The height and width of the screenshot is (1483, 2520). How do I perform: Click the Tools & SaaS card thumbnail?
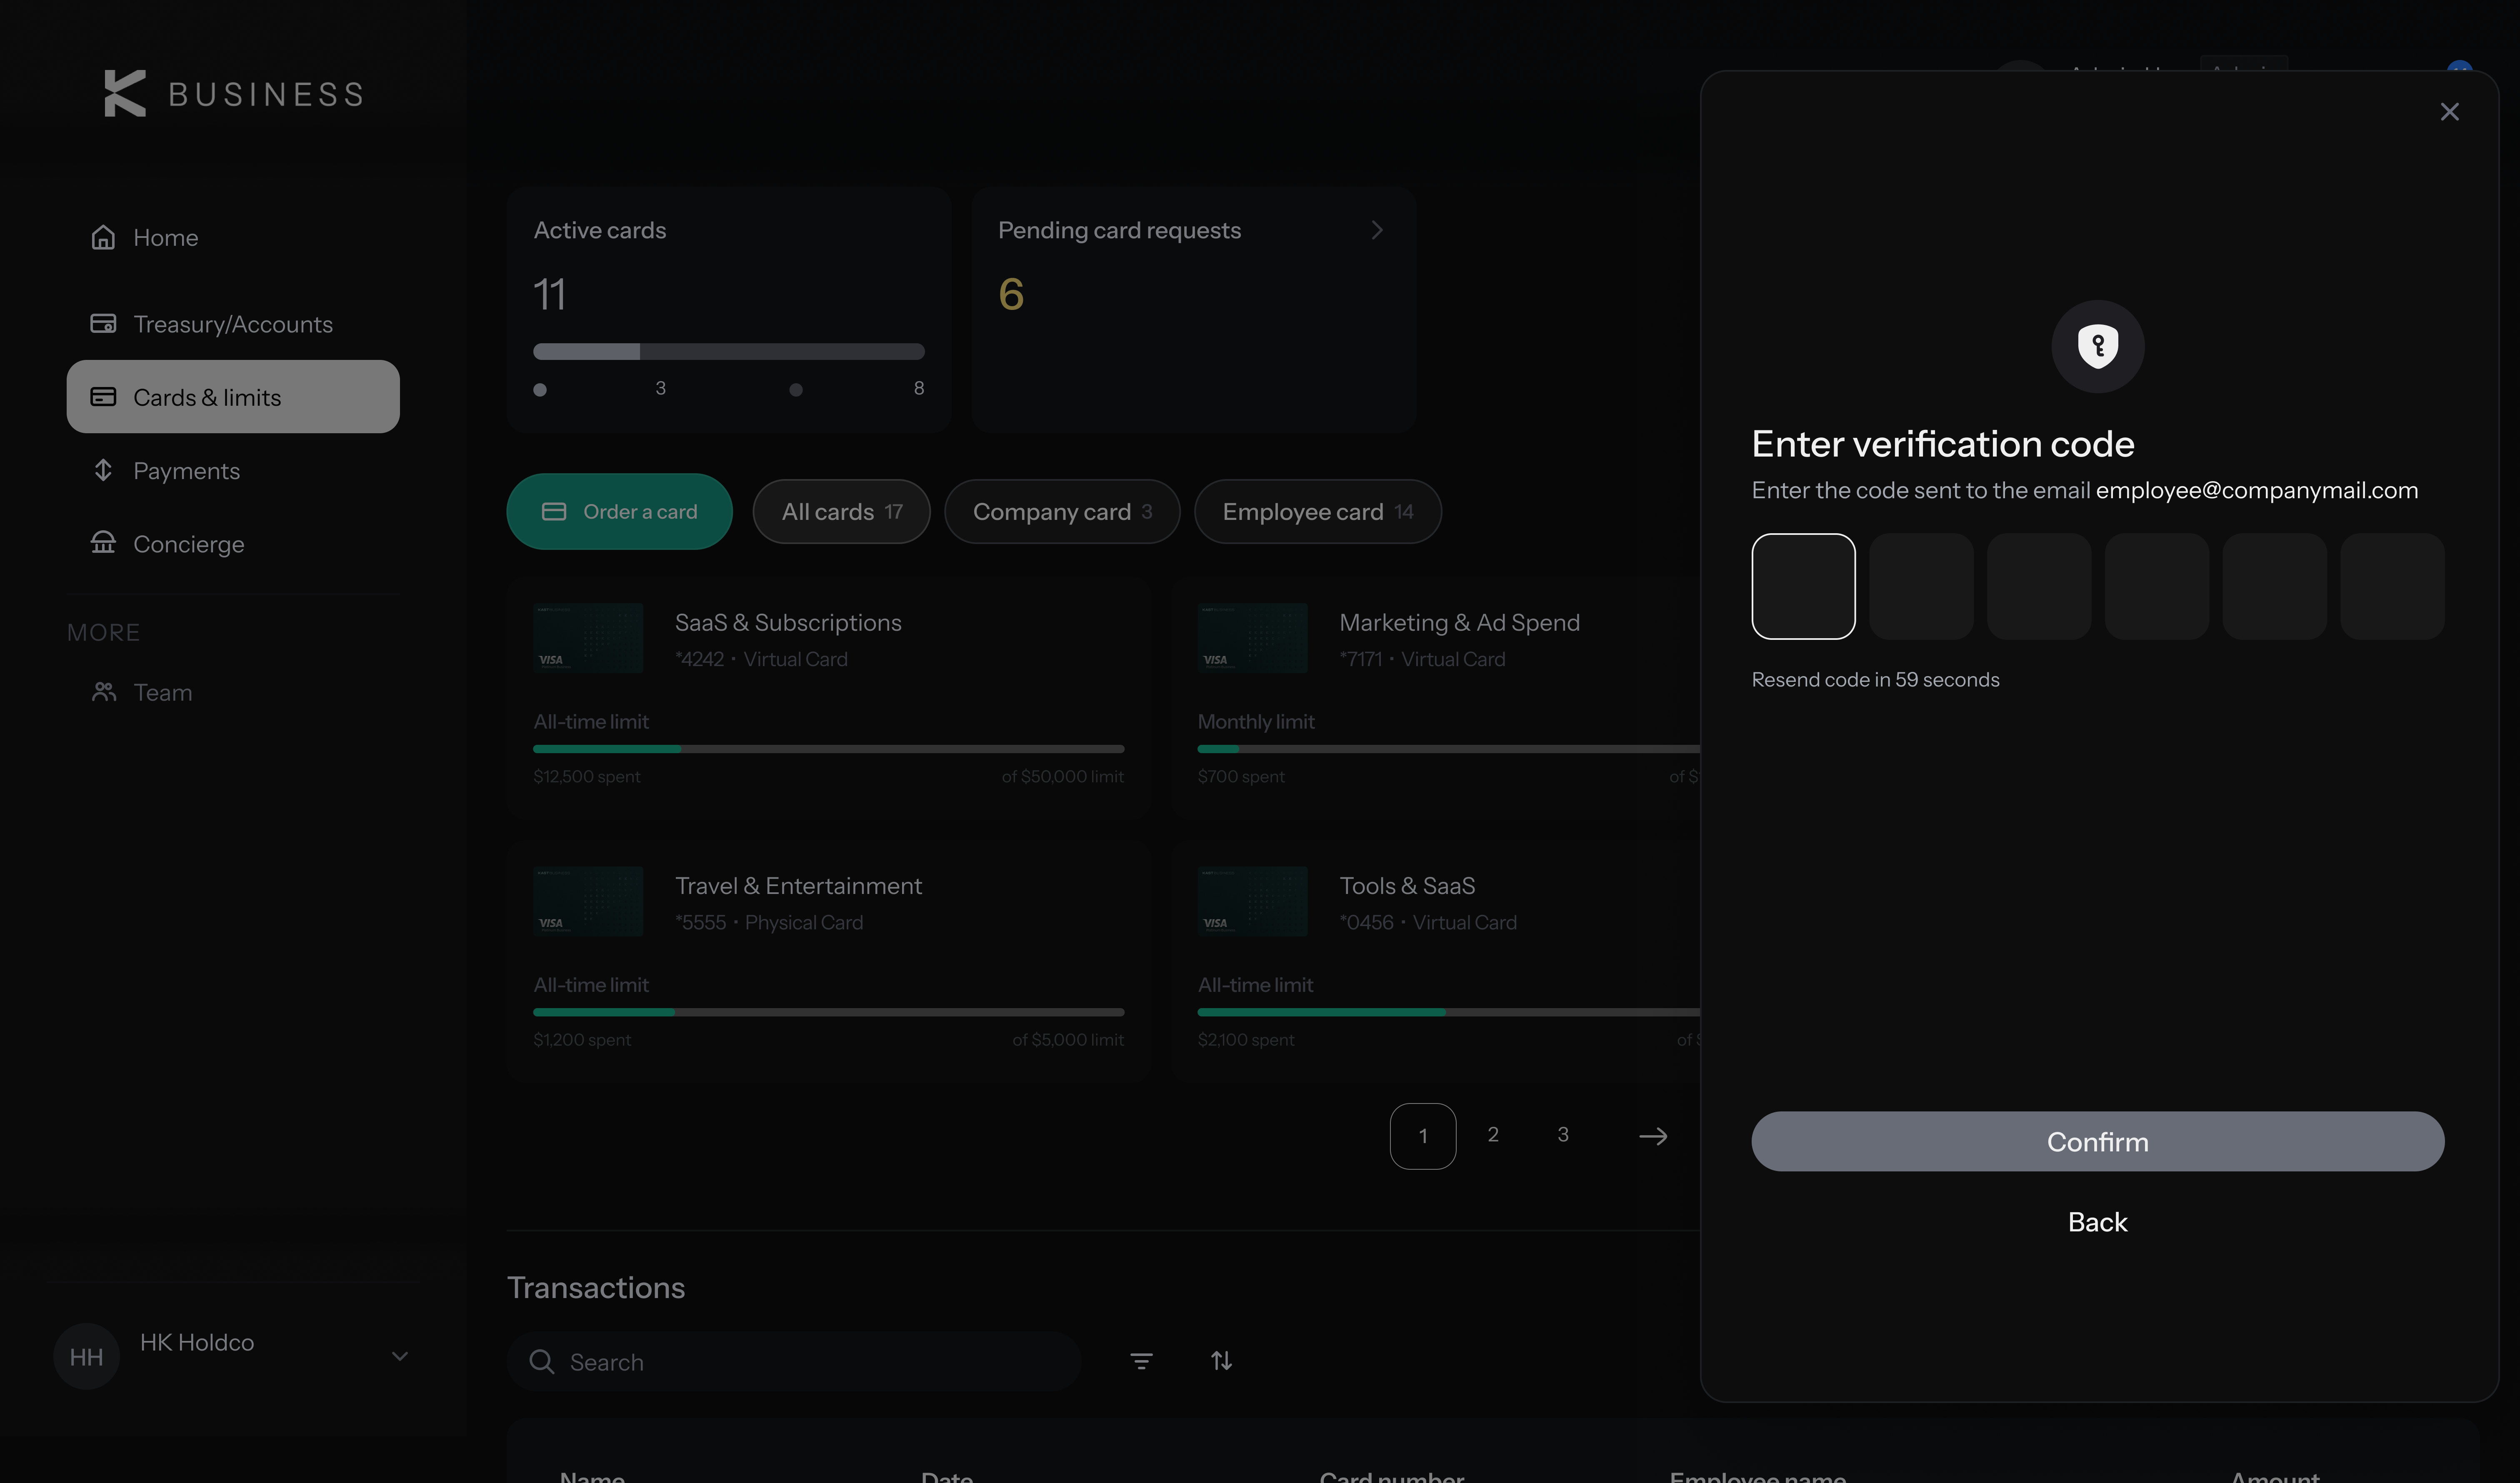tap(1252, 901)
